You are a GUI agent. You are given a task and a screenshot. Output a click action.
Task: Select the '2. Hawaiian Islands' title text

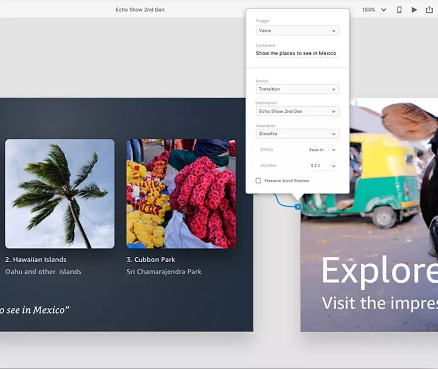tap(36, 260)
